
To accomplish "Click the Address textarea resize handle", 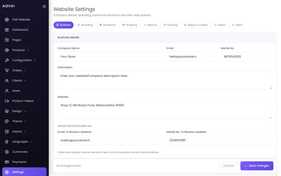I will pos(271,118).
